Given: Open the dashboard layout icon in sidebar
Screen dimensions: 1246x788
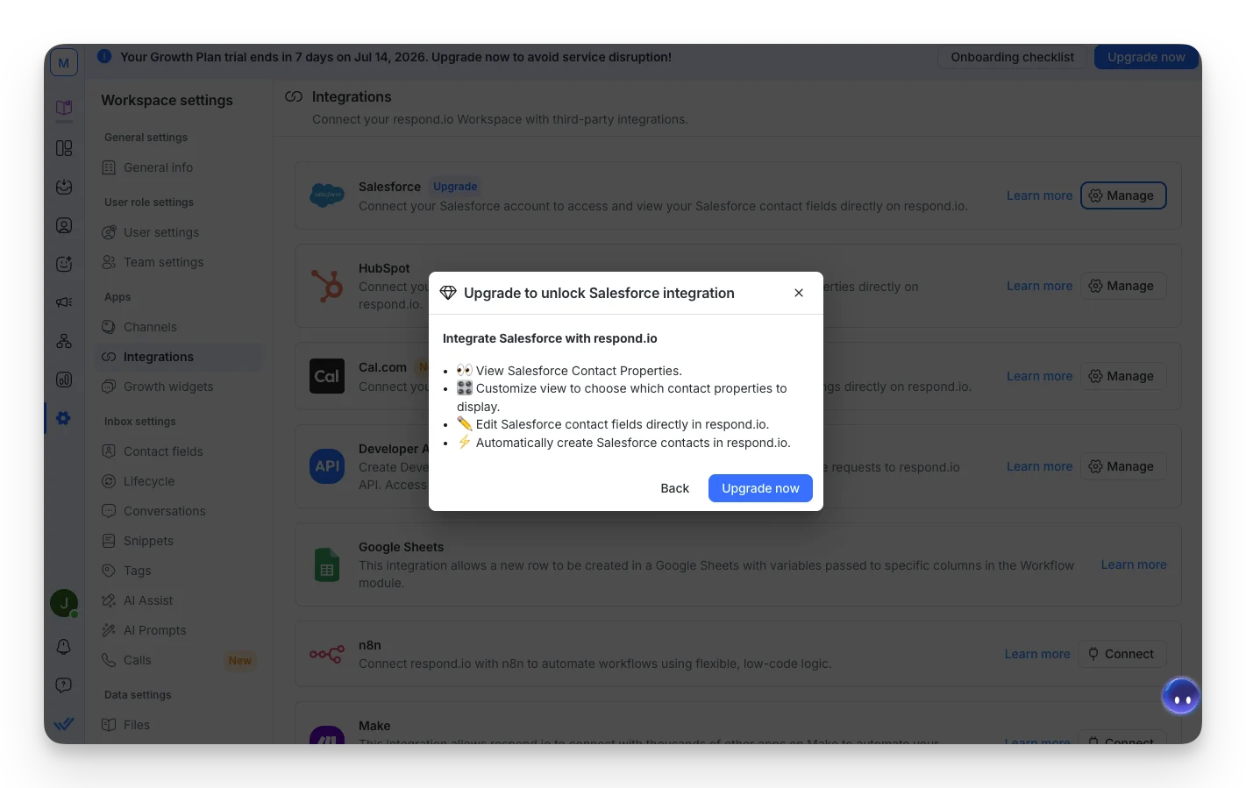Looking at the screenshot, I should pyautogui.click(x=64, y=148).
